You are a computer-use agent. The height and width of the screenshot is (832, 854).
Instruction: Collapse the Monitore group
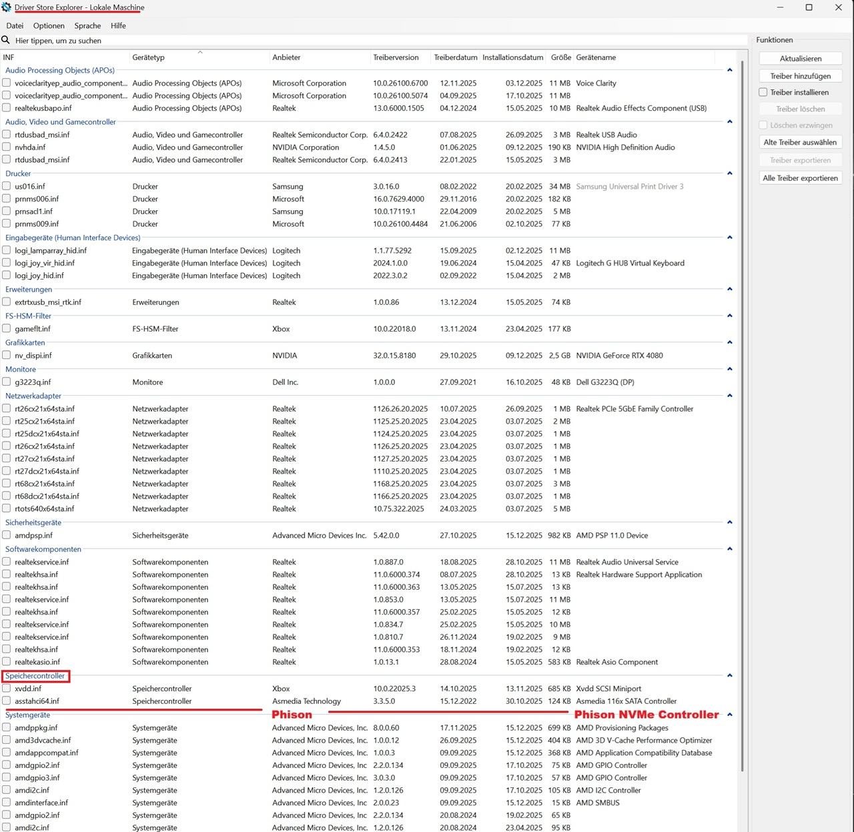tap(729, 369)
